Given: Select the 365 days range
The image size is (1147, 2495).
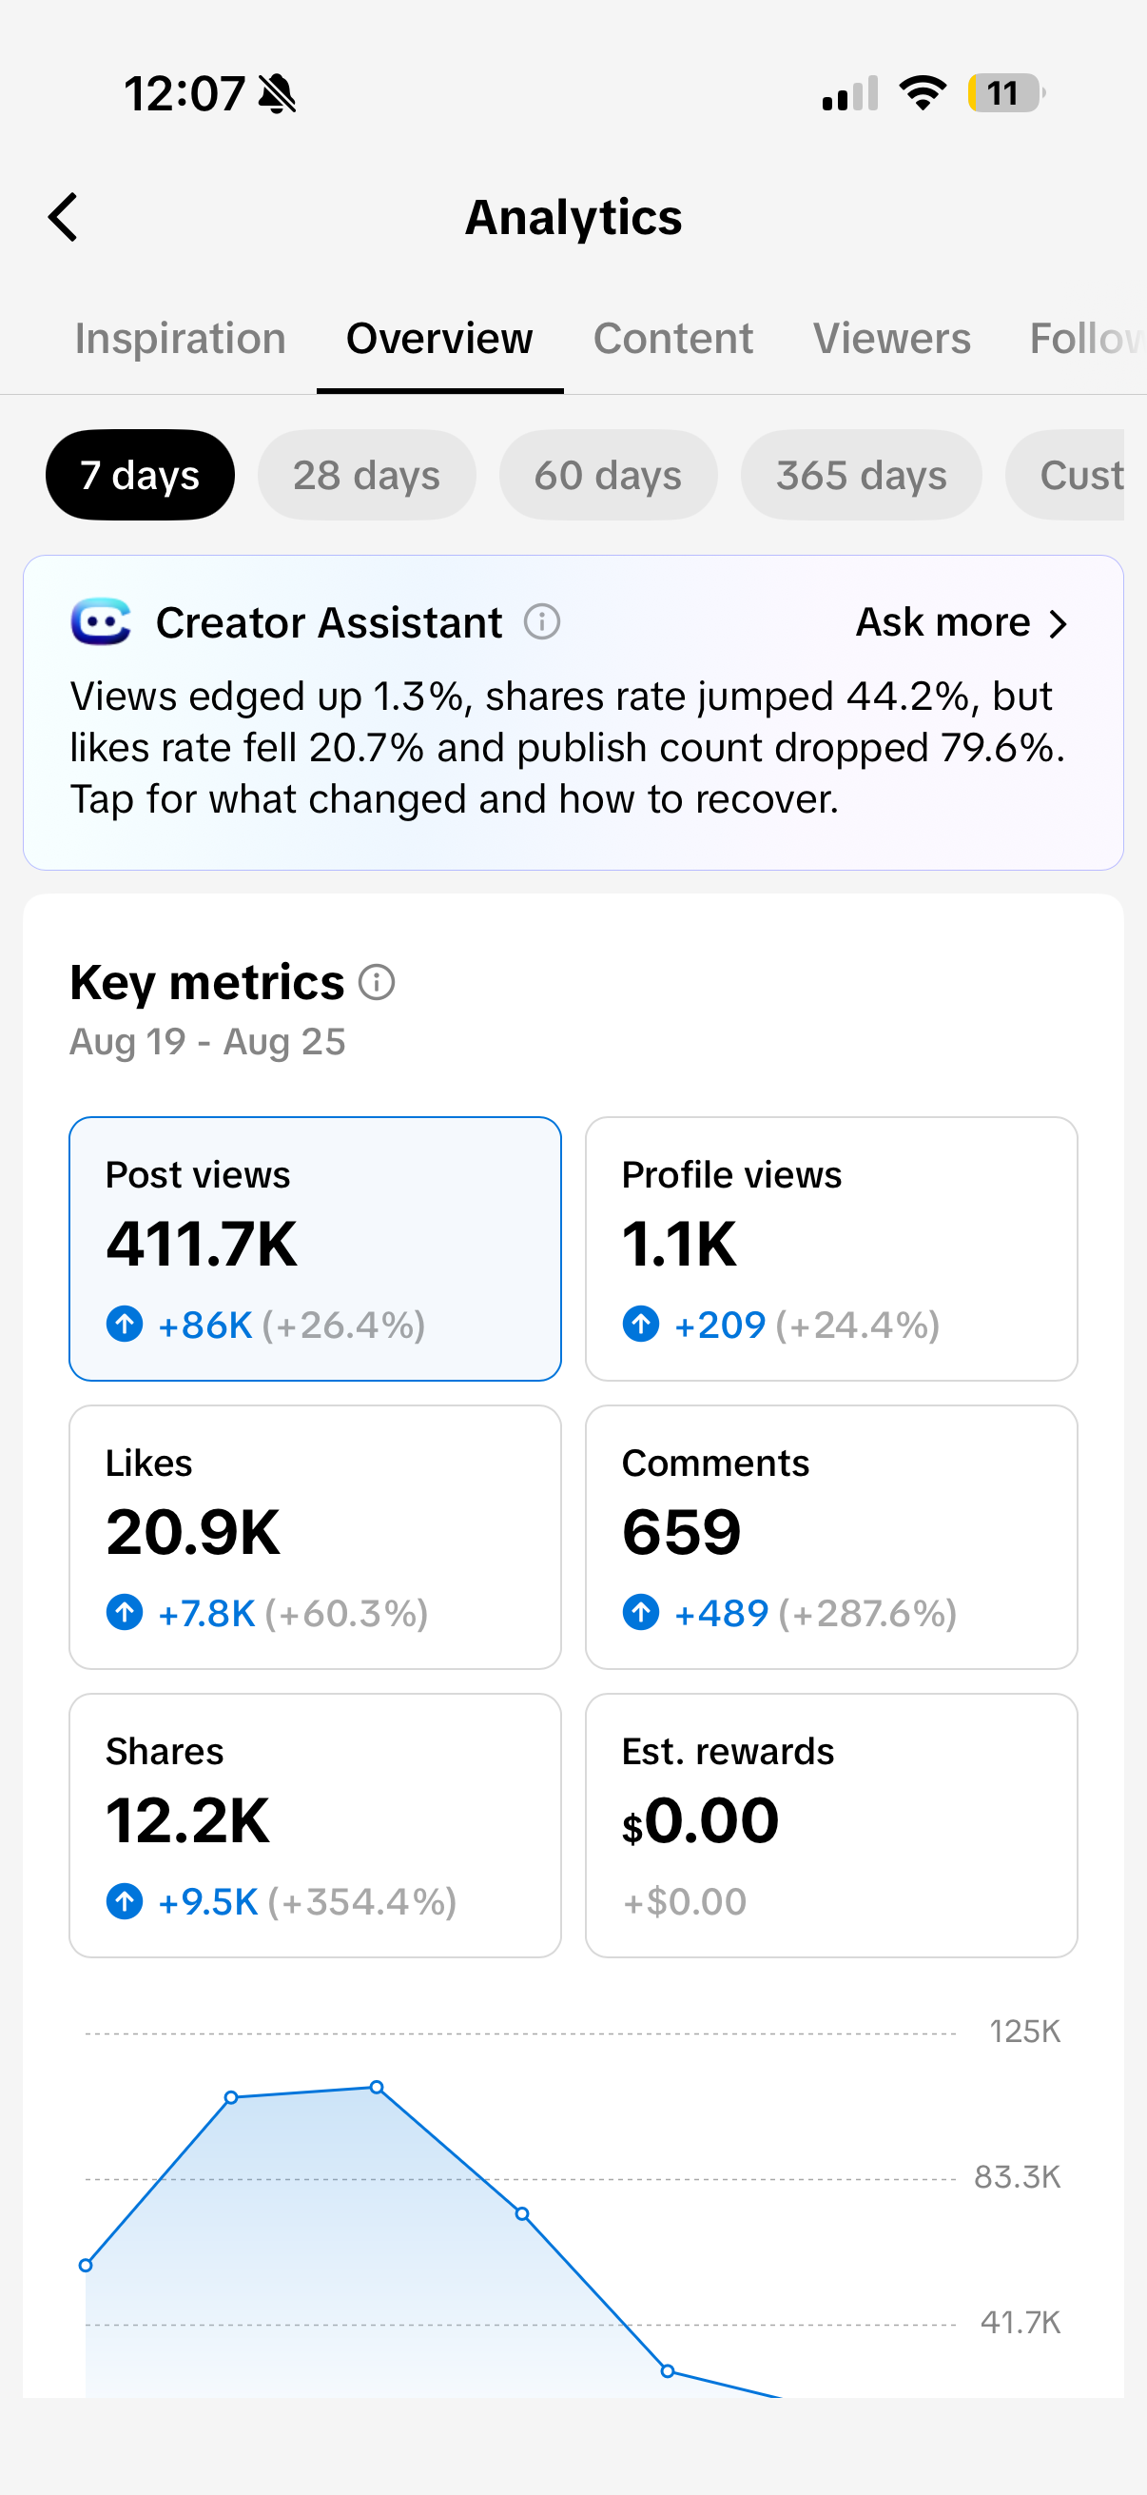Looking at the screenshot, I should (862, 475).
